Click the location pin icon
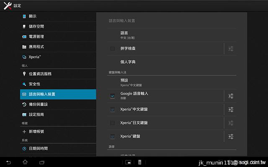268x167 pixels. [24, 74]
